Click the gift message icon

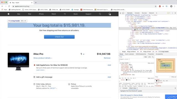click(x=34, y=77)
